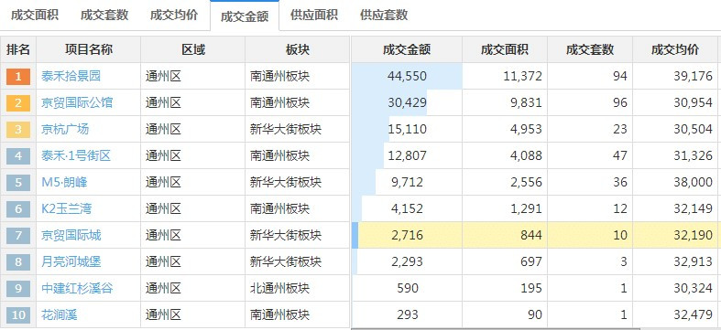Open the K2玉兰湾 project link
This screenshot has height=330, width=721.
66,209
